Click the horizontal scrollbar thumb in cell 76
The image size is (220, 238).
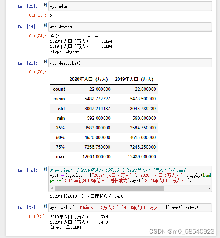coord(109,188)
